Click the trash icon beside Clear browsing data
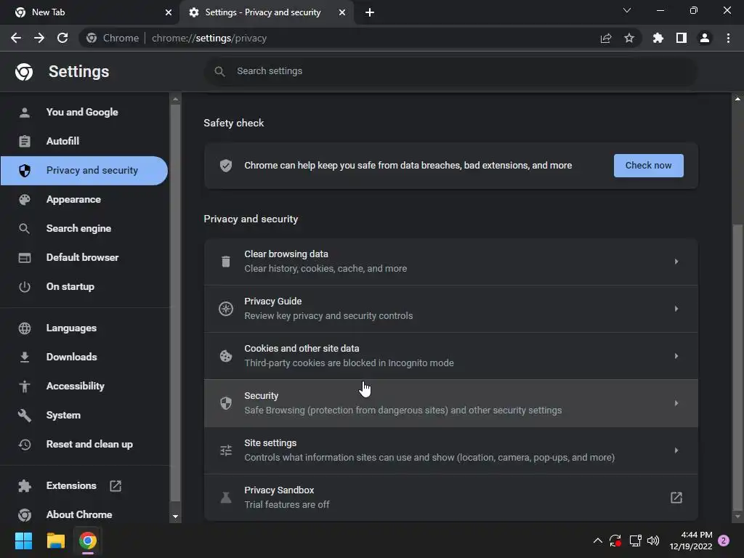The height and width of the screenshot is (558, 744). tap(226, 262)
